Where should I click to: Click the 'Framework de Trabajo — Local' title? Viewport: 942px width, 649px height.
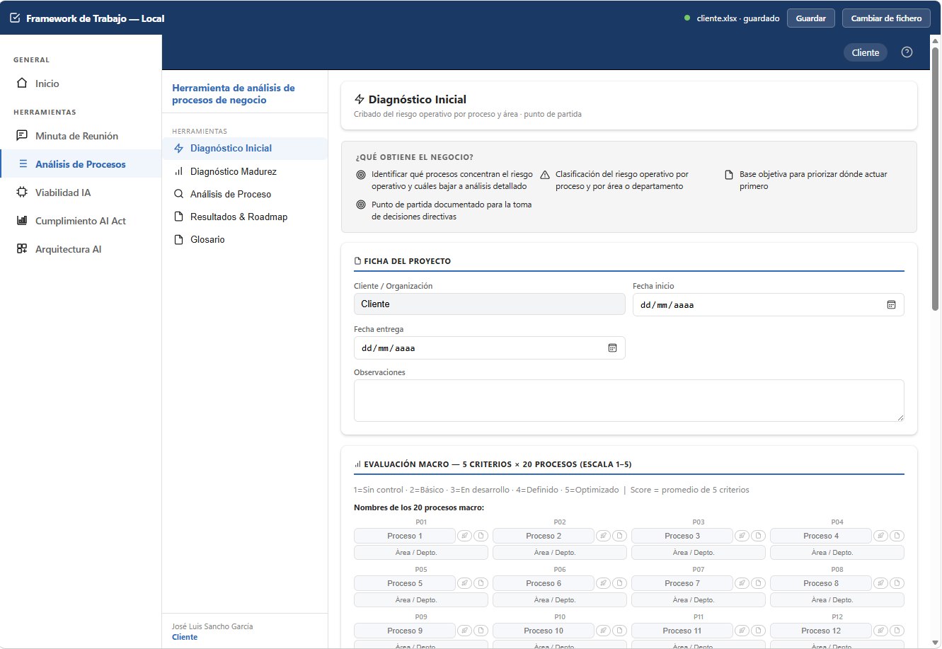coord(95,18)
